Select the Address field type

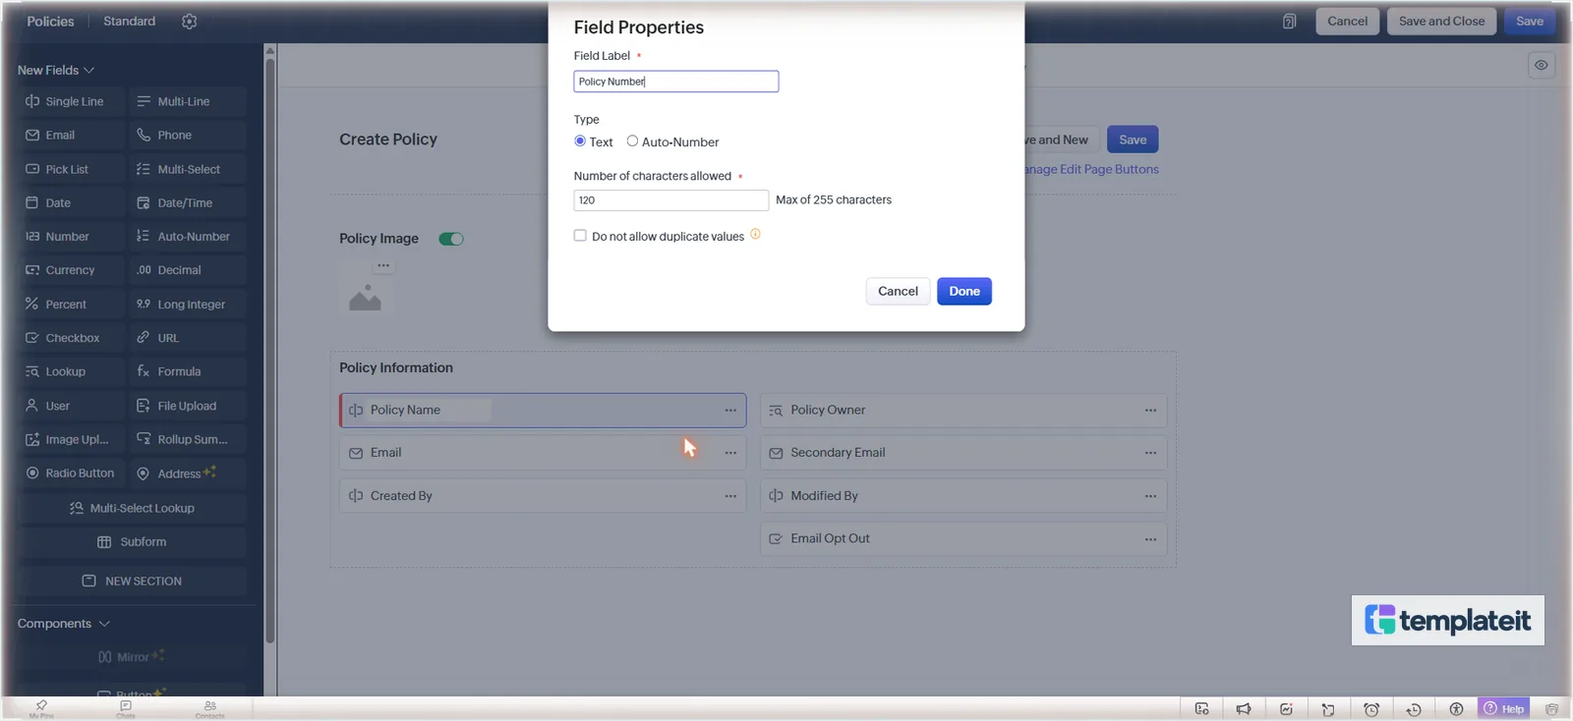click(x=188, y=473)
